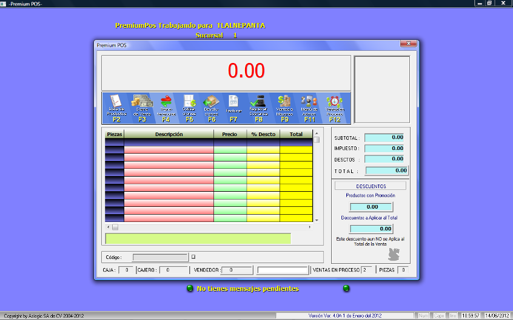Viewport: 513px width, 320px height.
Task: Click the CAJA number field
Action: 126,270
